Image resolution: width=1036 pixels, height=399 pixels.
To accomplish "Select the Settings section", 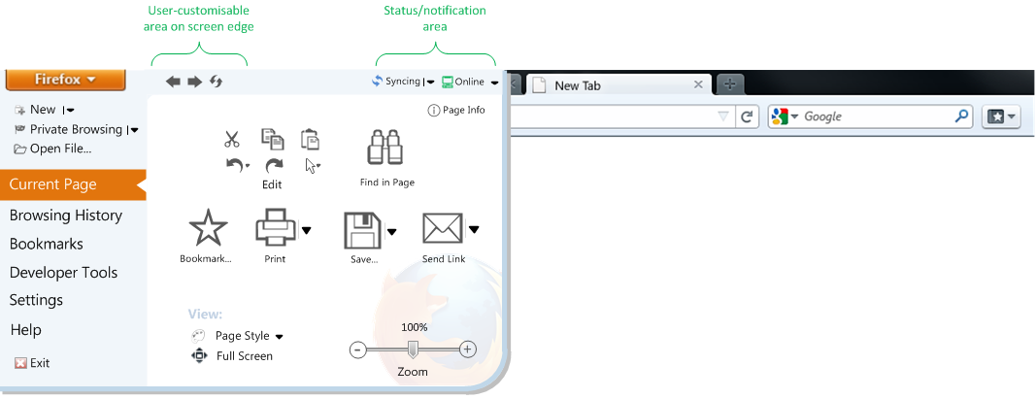I will 36,300.
